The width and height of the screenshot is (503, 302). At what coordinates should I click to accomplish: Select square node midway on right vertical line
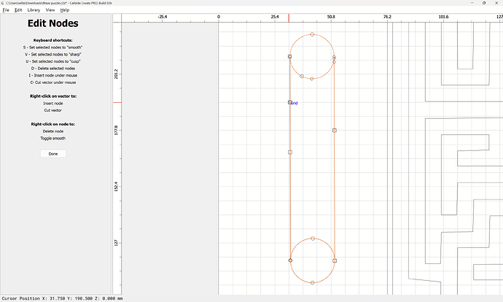(335, 131)
